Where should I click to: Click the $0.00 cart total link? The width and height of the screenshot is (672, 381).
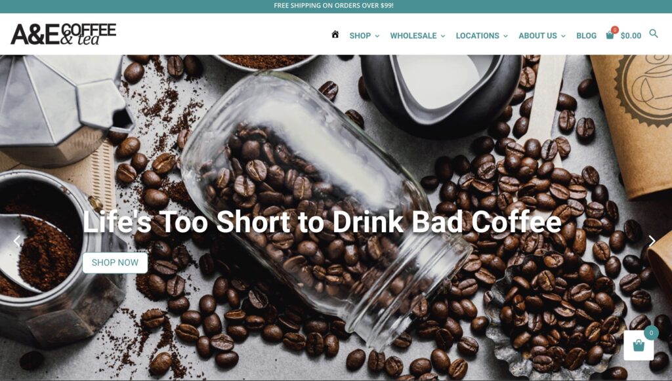[x=631, y=36]
